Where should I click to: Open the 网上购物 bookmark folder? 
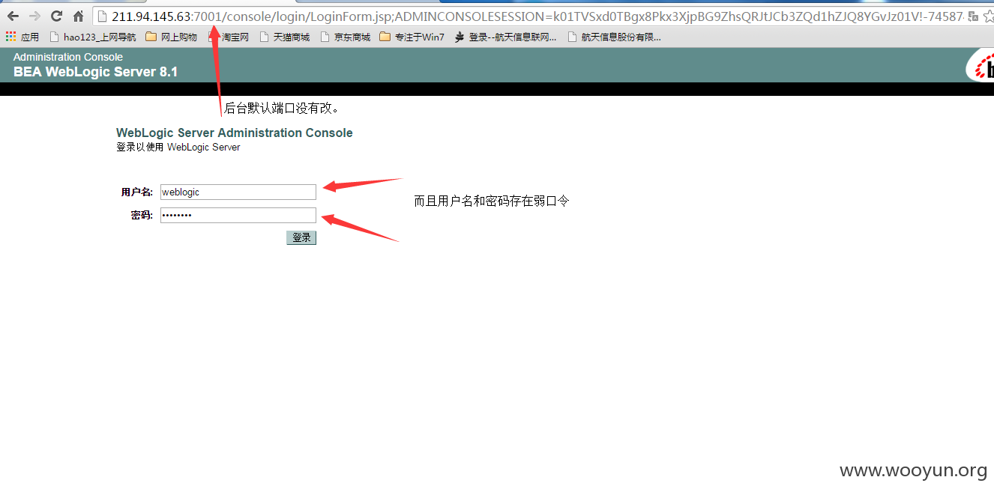click(171, 37)
